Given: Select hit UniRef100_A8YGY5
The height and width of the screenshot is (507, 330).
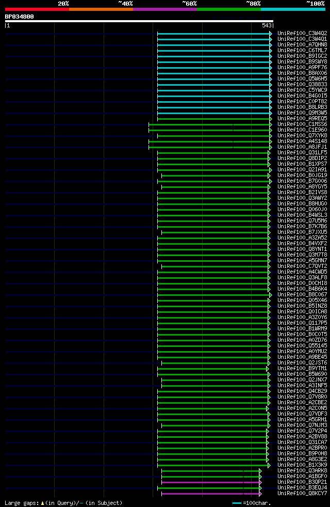Looking at the screenshot, I should [x=302, y=187].
